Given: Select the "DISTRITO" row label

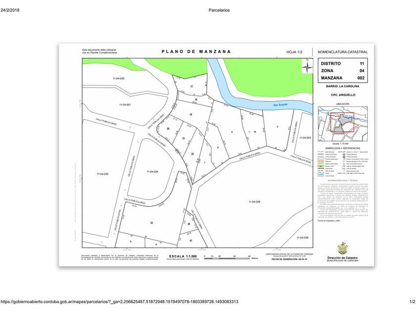Looking at the screenshot, I should 331,63.
